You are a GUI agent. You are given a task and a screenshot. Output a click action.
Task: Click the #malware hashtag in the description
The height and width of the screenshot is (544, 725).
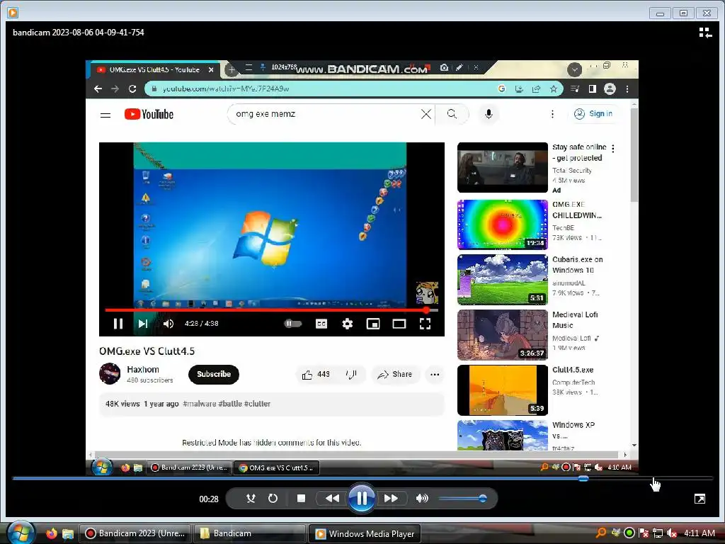click(x=199, y=403)
